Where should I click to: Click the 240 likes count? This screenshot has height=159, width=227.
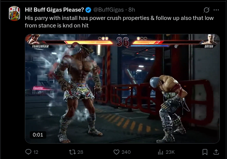[x=126, y=152]
